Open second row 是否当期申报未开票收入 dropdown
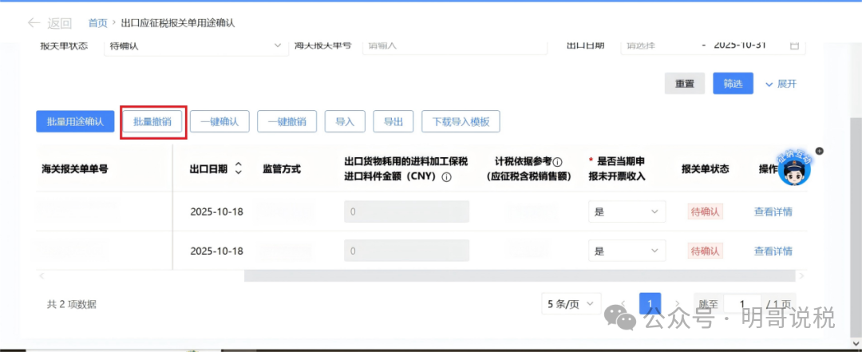This screenshot has height=352, width=862. 627,251
